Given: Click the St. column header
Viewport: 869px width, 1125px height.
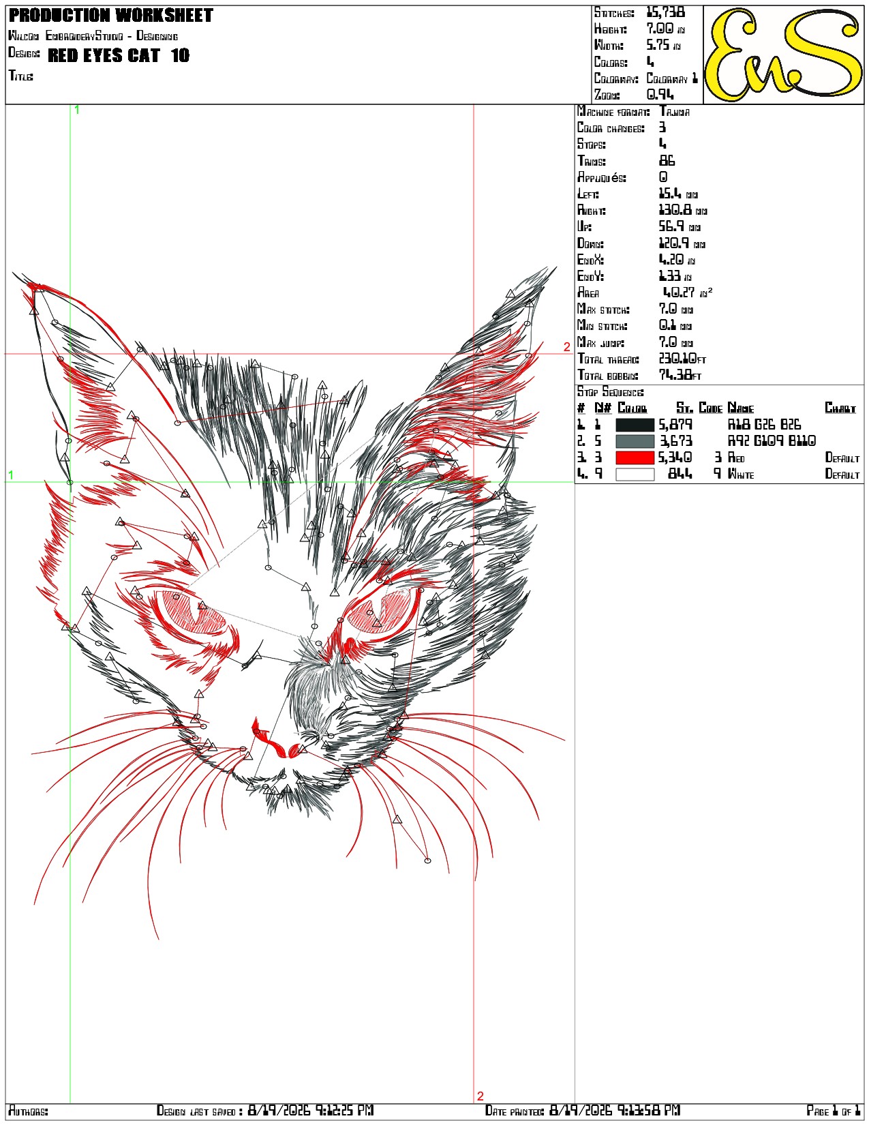Looking at the screenshot, I should point(684,408).
